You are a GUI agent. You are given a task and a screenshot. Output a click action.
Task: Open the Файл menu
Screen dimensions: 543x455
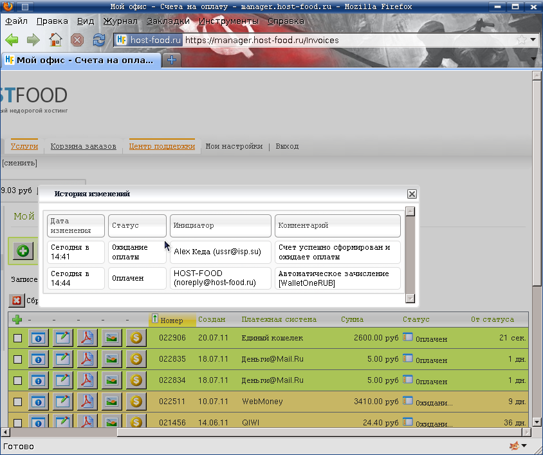(x=16, y=21)
